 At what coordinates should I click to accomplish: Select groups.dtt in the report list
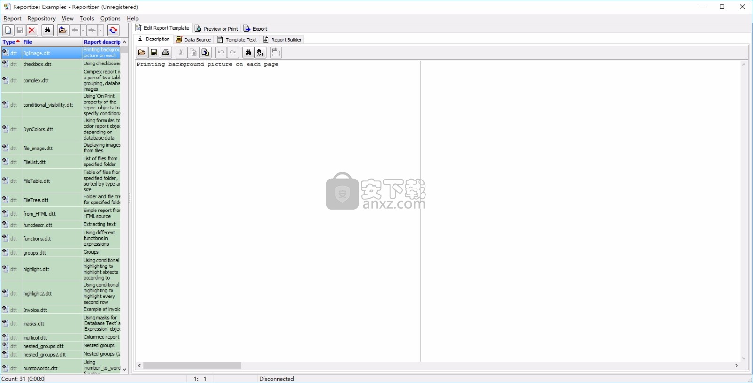(61, 252)
